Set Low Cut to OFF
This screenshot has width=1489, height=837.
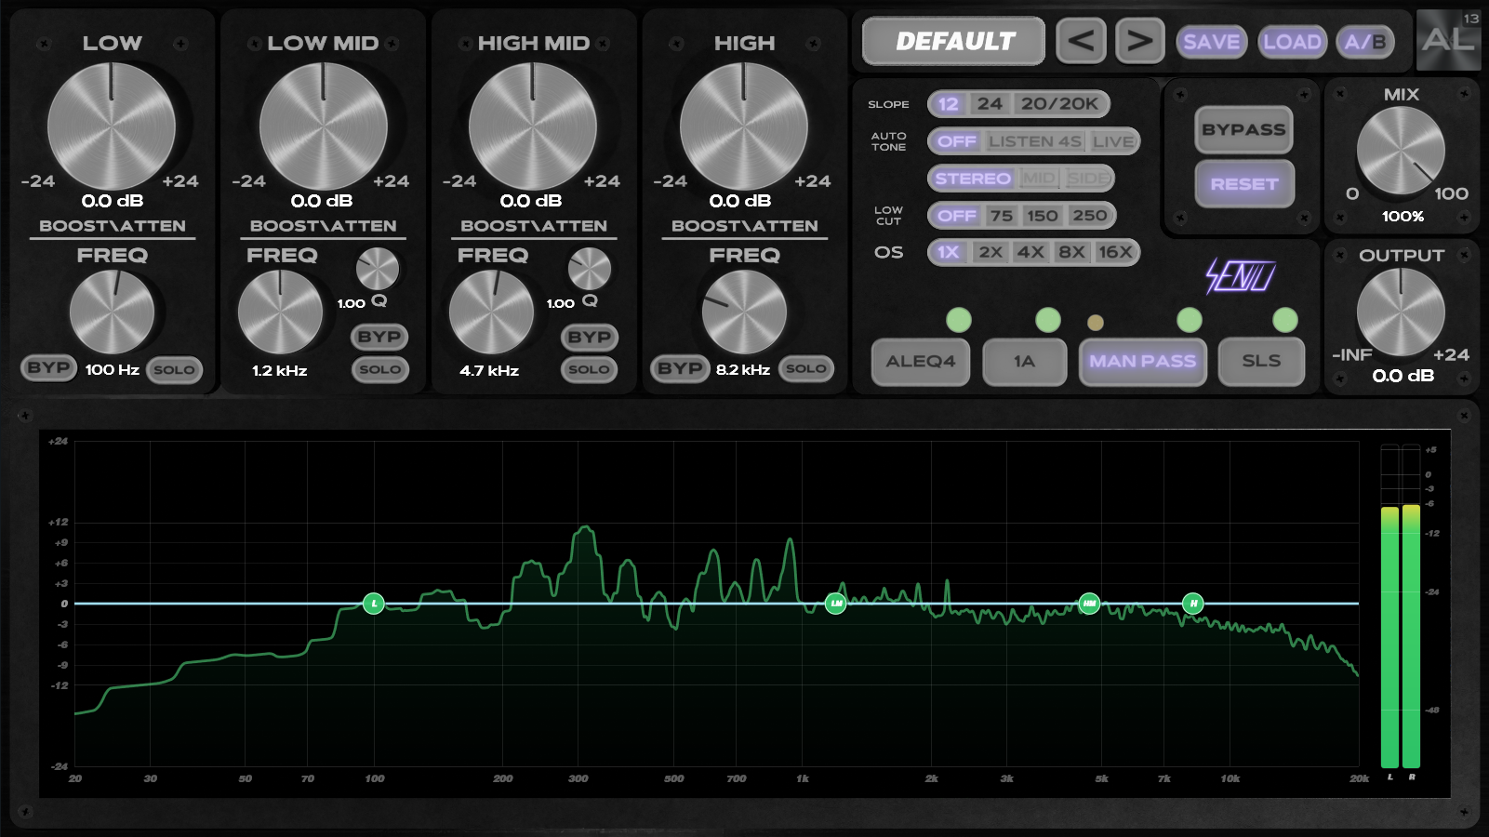[956, 216]
